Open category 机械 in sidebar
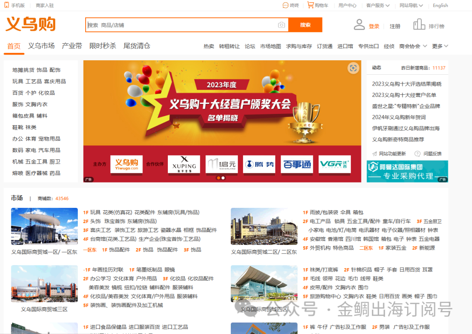Screen dimensions: 472x334 tap(18, 162)
